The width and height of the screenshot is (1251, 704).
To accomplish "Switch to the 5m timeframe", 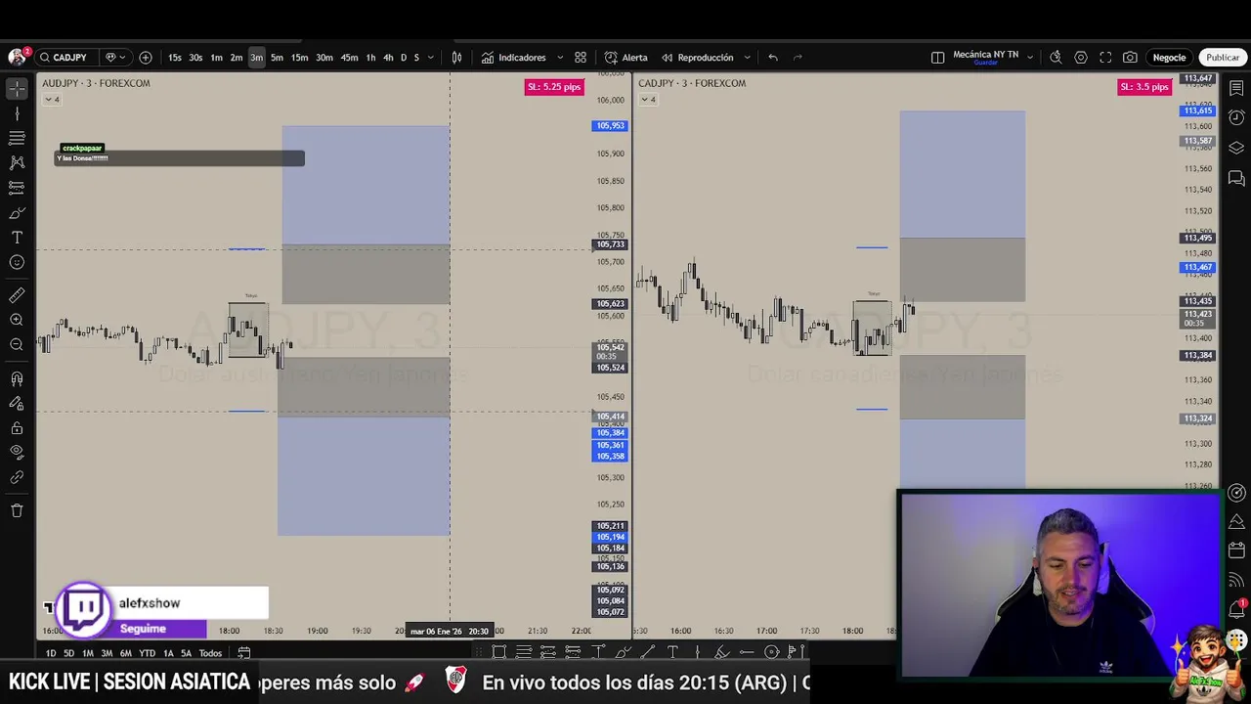I will pyautogui.click(x=277, y=58).
